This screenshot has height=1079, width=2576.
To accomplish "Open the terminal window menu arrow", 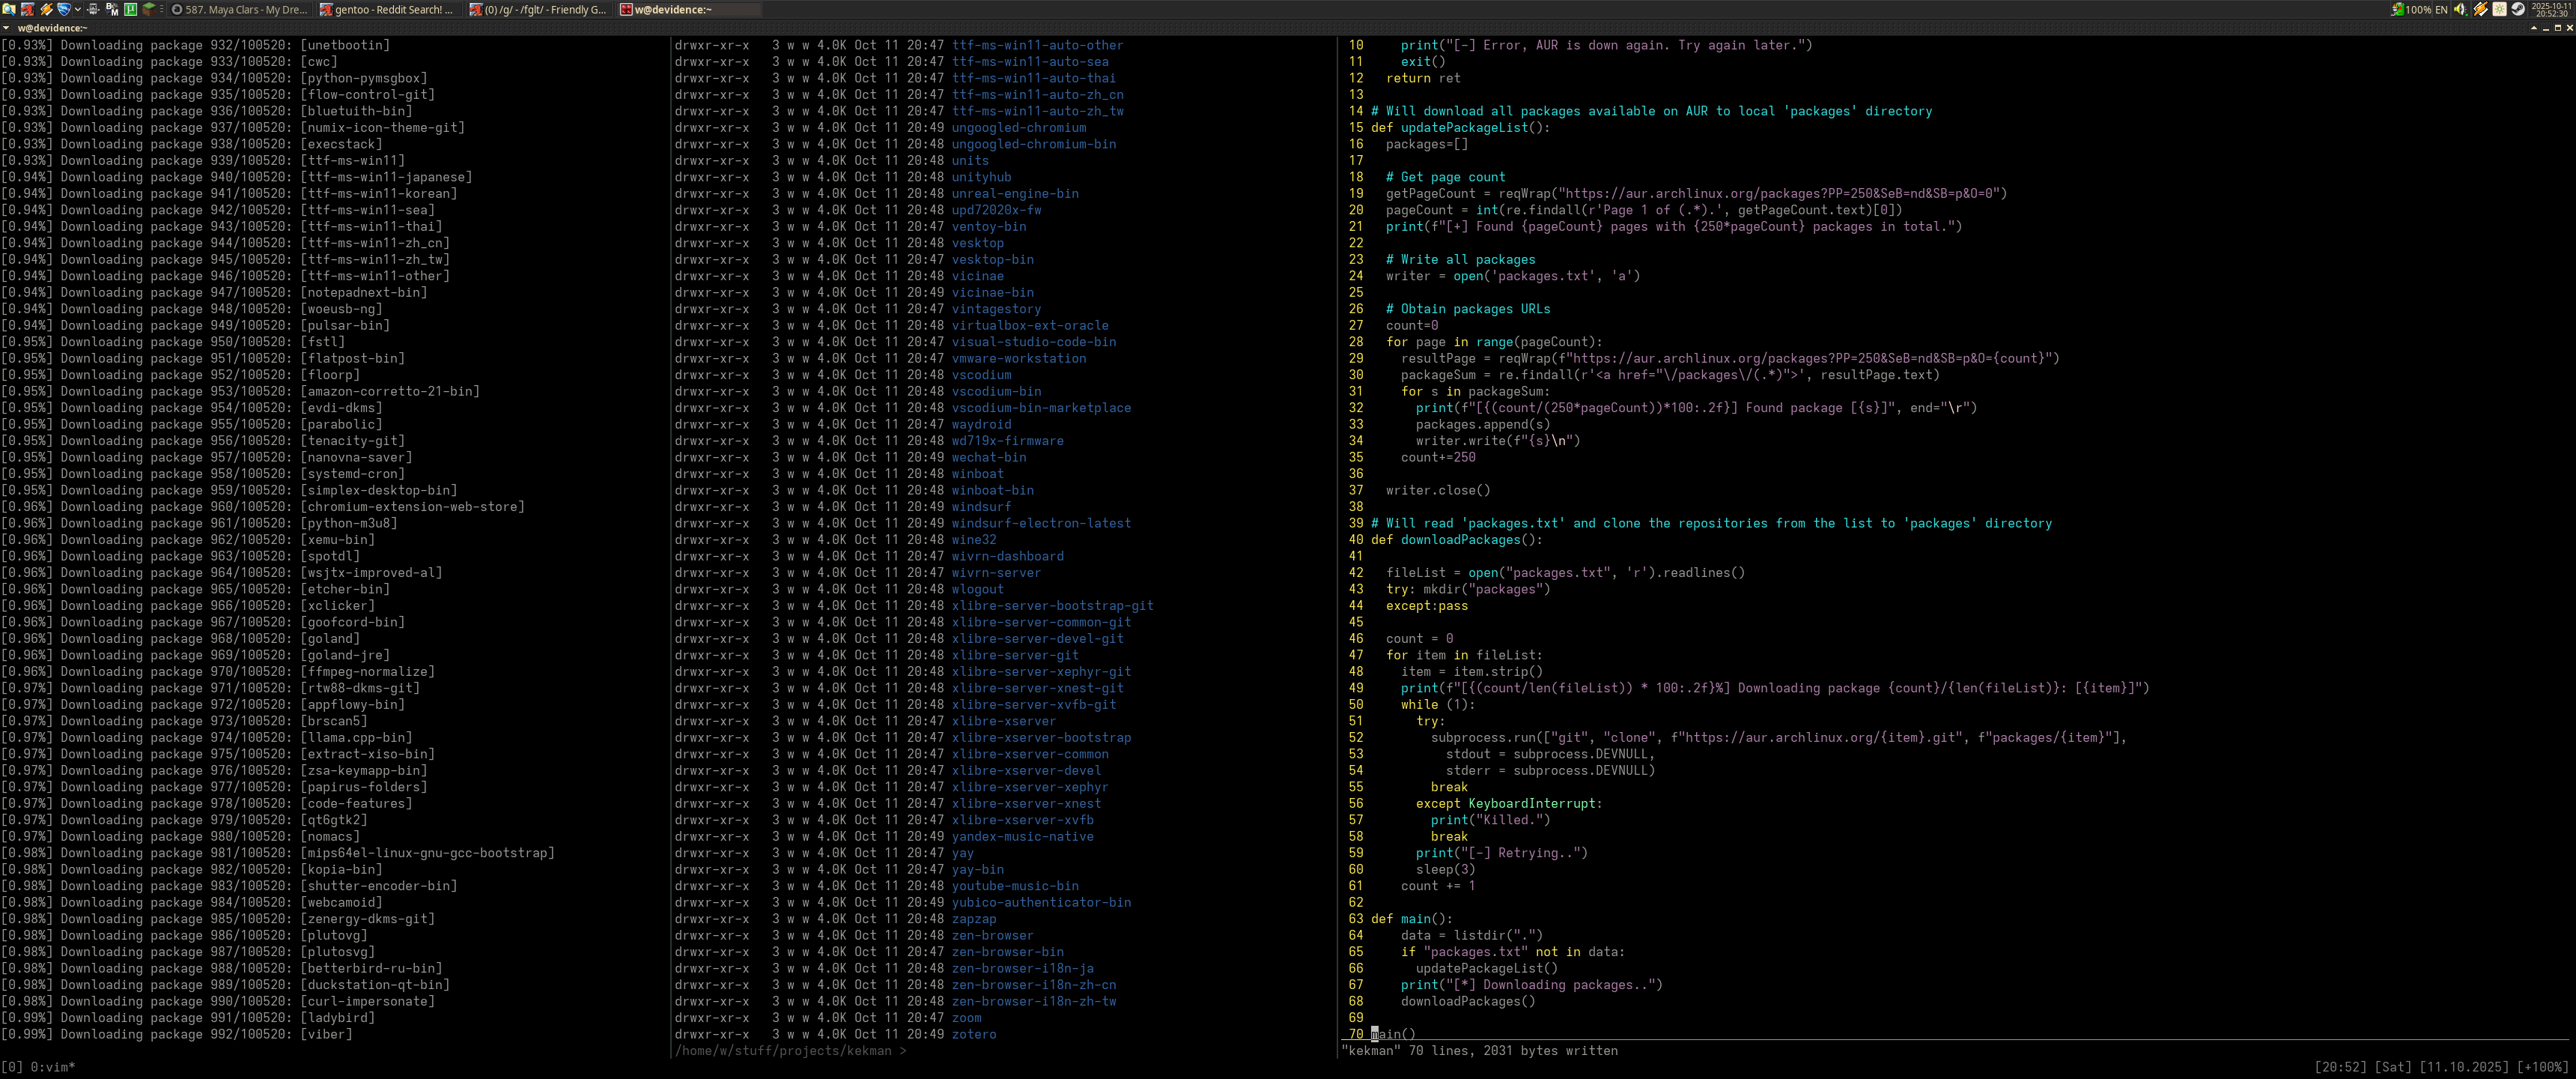I will (x=7, y=28).
